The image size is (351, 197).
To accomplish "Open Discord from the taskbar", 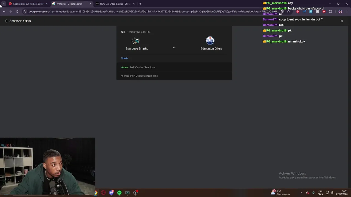I will [x=111, y=193].
